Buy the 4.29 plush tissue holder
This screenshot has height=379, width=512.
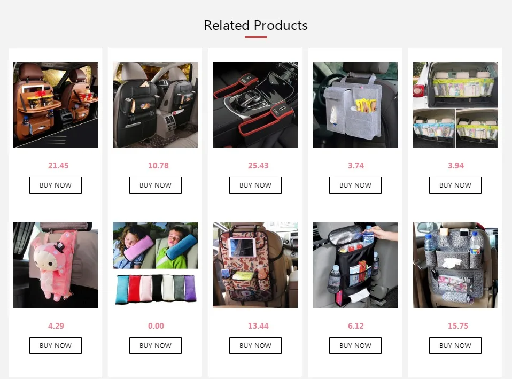(x=56, y=346)
